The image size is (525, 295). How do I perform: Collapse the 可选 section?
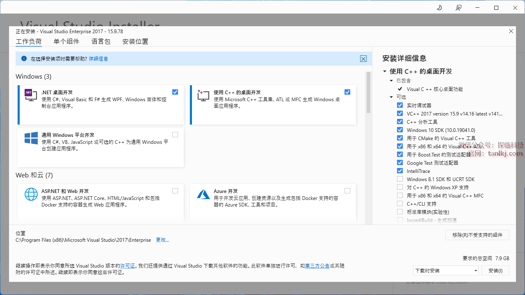pyautogui.click(x=392, y=97)
